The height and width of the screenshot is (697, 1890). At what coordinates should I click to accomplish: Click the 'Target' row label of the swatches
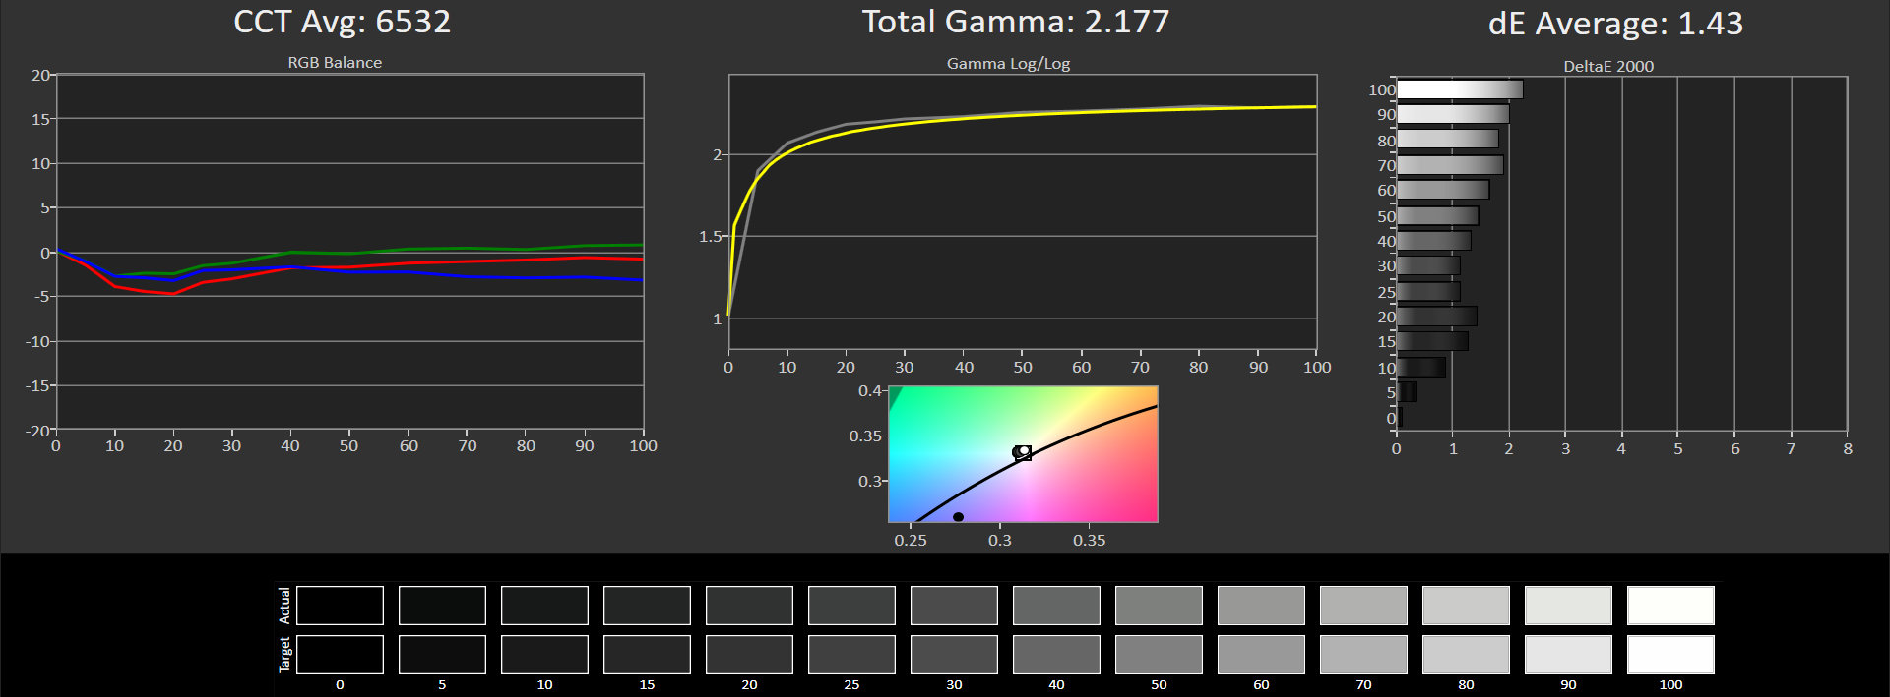pyautogui.click(x=284, y=655)
